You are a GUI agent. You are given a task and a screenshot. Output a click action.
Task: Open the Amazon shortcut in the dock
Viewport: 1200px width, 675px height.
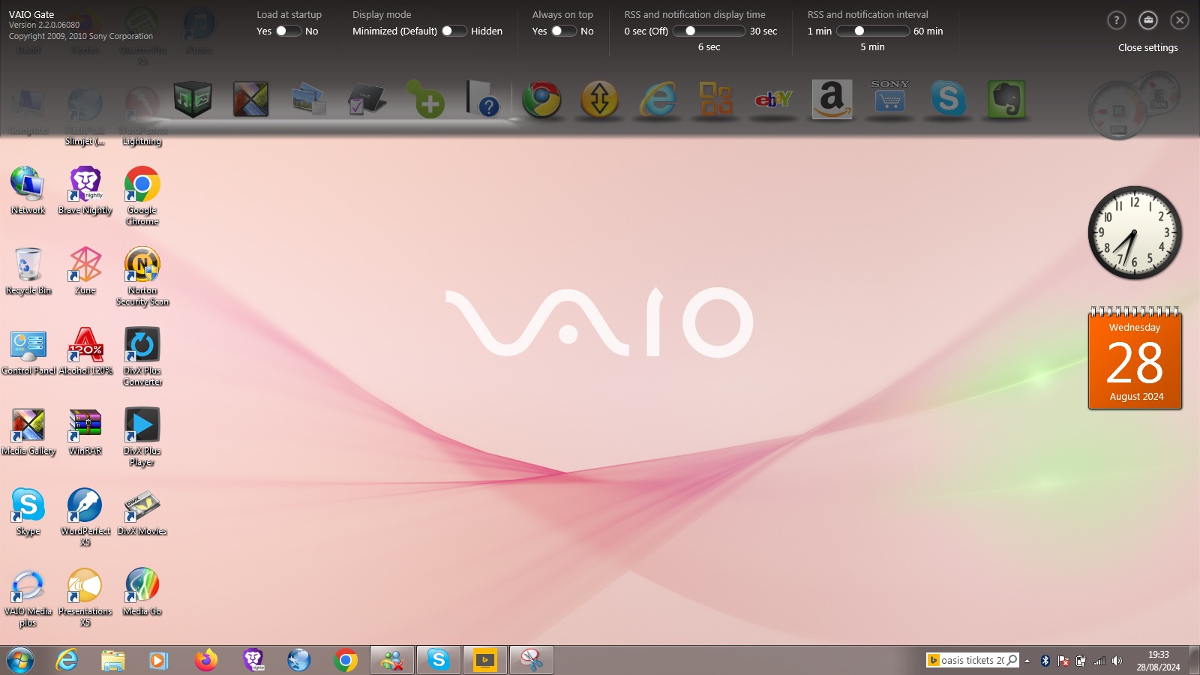(831, 100)
